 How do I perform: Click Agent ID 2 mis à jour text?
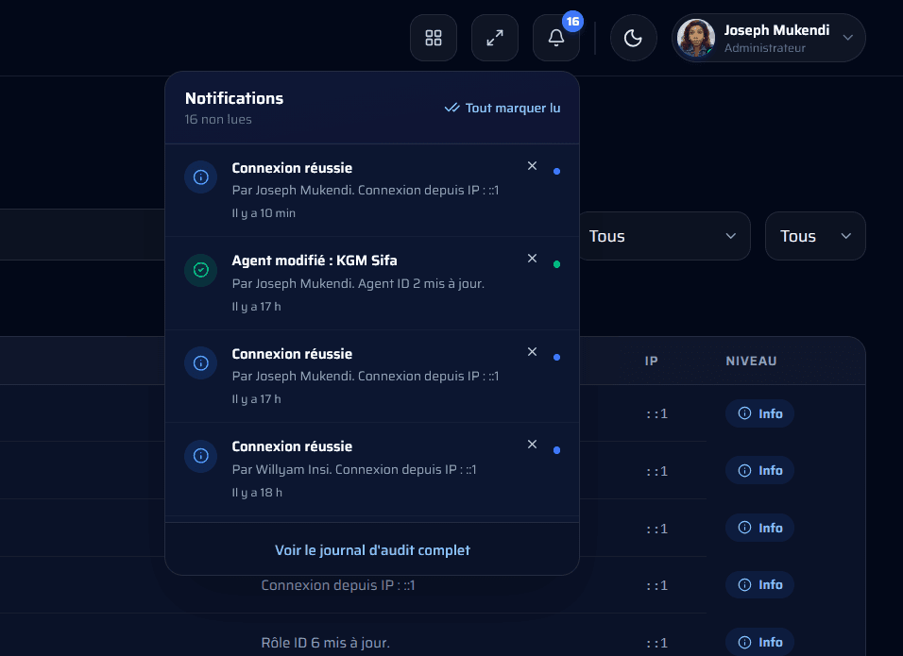(x=421, y=284)
